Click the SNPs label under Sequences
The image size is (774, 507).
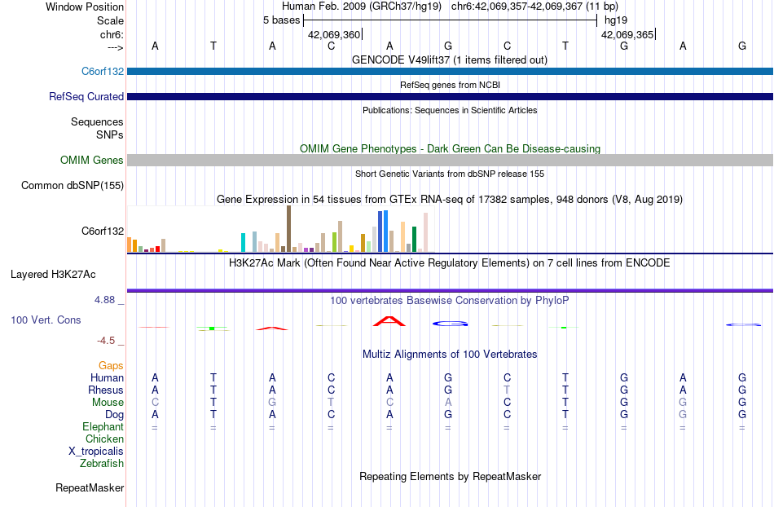point(110,134)
